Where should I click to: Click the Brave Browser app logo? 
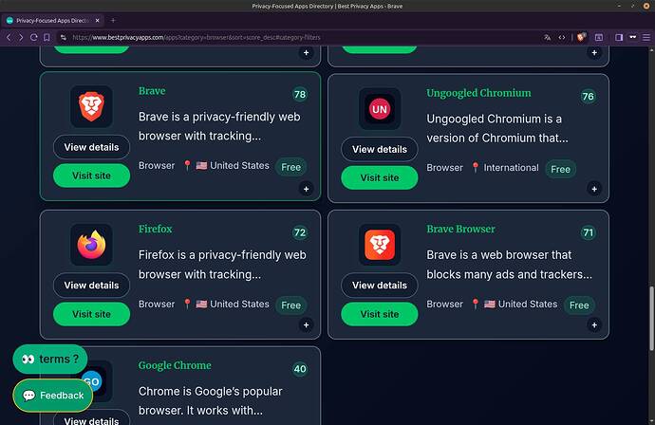[x=380, y=245]
